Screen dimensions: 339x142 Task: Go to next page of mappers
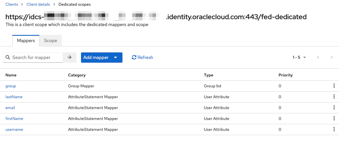pyautogui.click(x=332, y=57)
